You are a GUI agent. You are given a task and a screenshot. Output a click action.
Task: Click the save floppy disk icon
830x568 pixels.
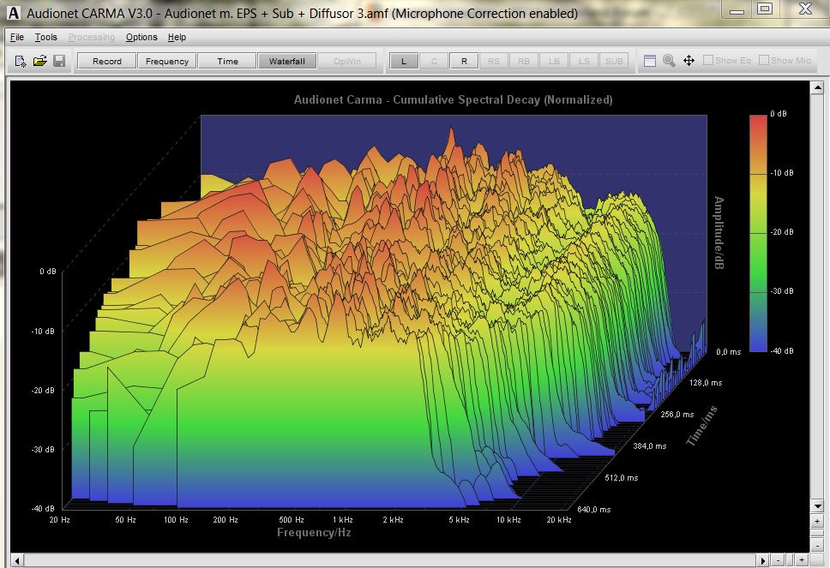(x=59, y=61)
